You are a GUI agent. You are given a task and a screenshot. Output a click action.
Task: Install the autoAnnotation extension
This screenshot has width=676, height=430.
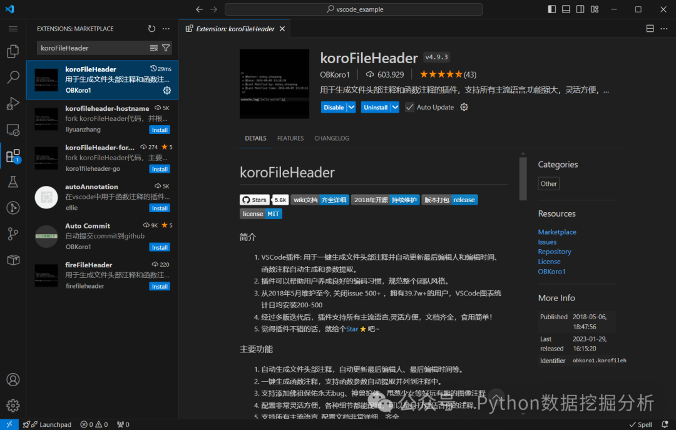[x=160, y=208]
